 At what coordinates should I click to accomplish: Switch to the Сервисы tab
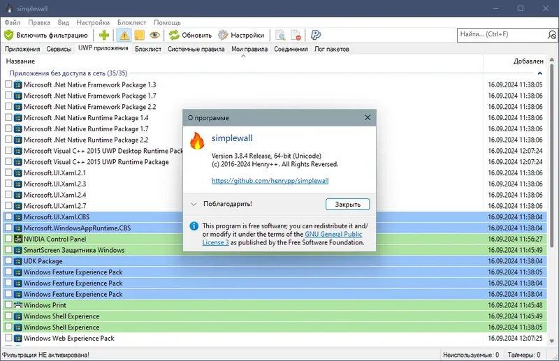click(59, 49)
